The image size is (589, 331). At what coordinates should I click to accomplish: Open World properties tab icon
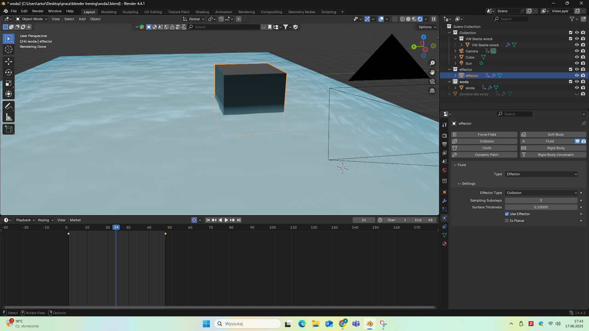point(445,170)
